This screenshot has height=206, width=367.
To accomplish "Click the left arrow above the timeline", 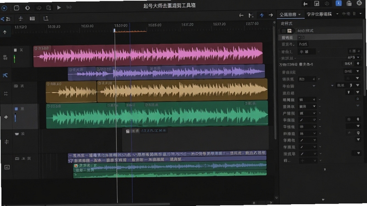I will click(x=241, y=16).
